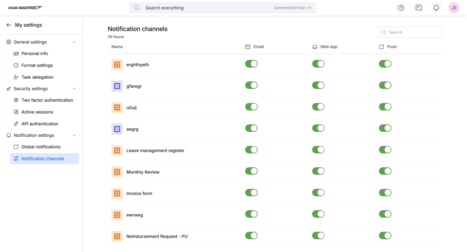Navigate to API authentication

pyautogui.click(x=45, y=124)
